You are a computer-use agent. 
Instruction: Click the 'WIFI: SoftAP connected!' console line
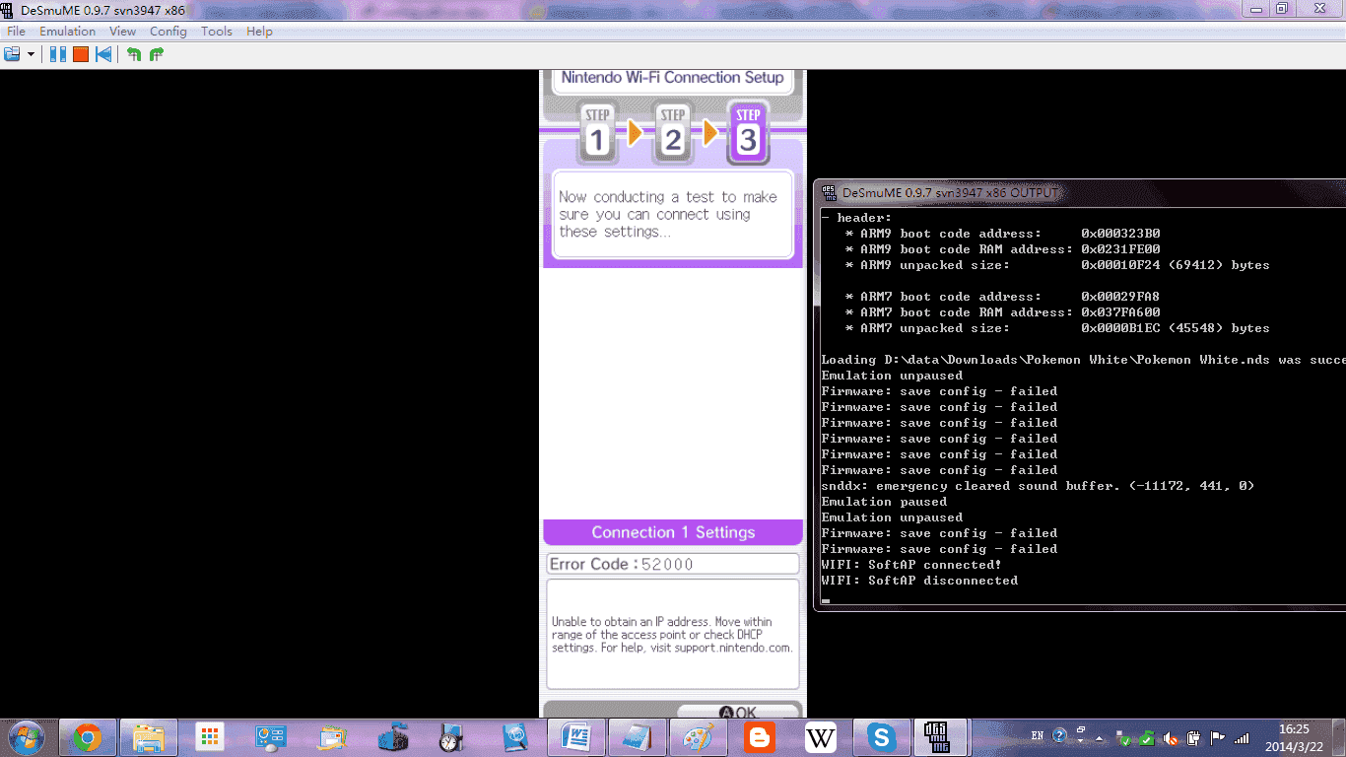911,565
